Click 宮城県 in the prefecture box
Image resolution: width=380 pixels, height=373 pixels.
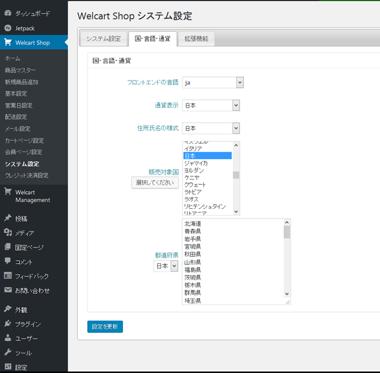point(193,247)
